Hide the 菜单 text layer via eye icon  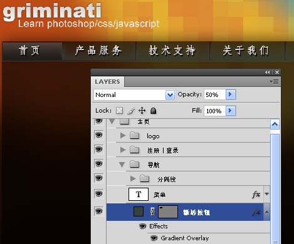coord(99,194)
